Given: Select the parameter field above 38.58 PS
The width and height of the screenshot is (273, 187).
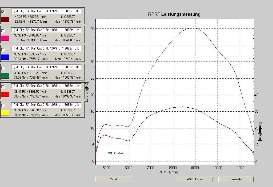Looking at the screenshot, I should click(46, 48).
